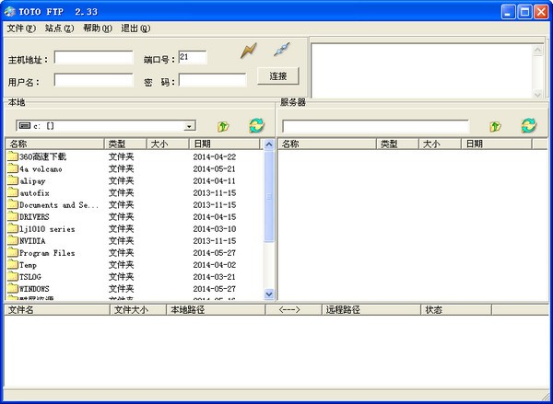Viewport: 553px width, 404px height.
Task: Click date 2014-04-22 of 360高速下载
Action: (215, 156)
